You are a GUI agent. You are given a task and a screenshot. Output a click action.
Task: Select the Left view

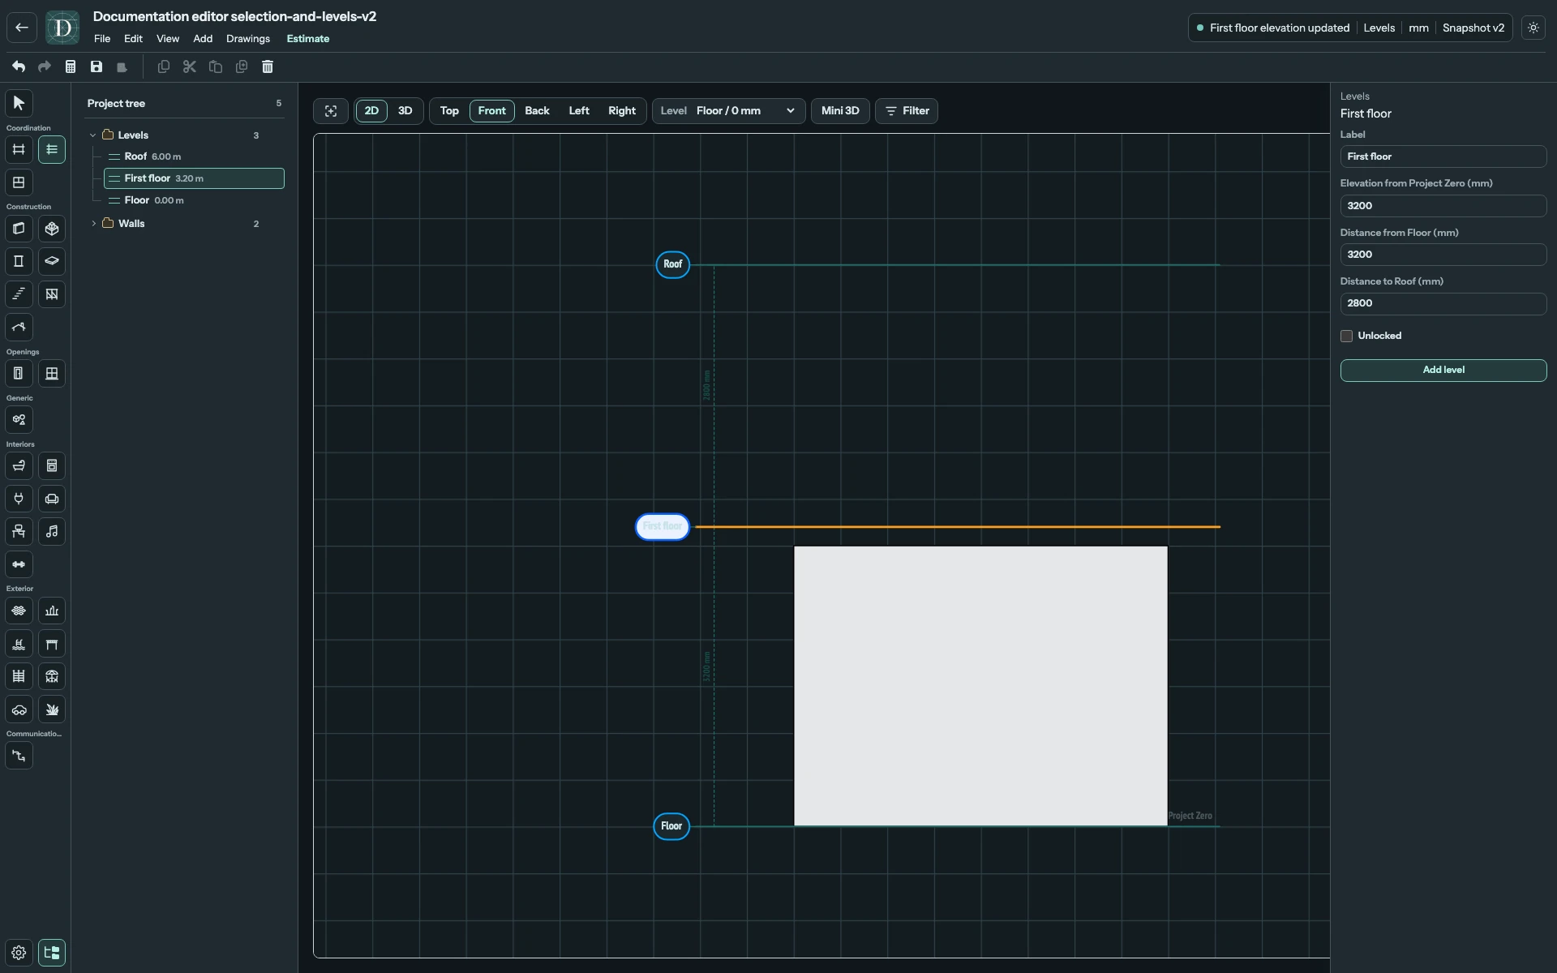click(x=579, y=111)
